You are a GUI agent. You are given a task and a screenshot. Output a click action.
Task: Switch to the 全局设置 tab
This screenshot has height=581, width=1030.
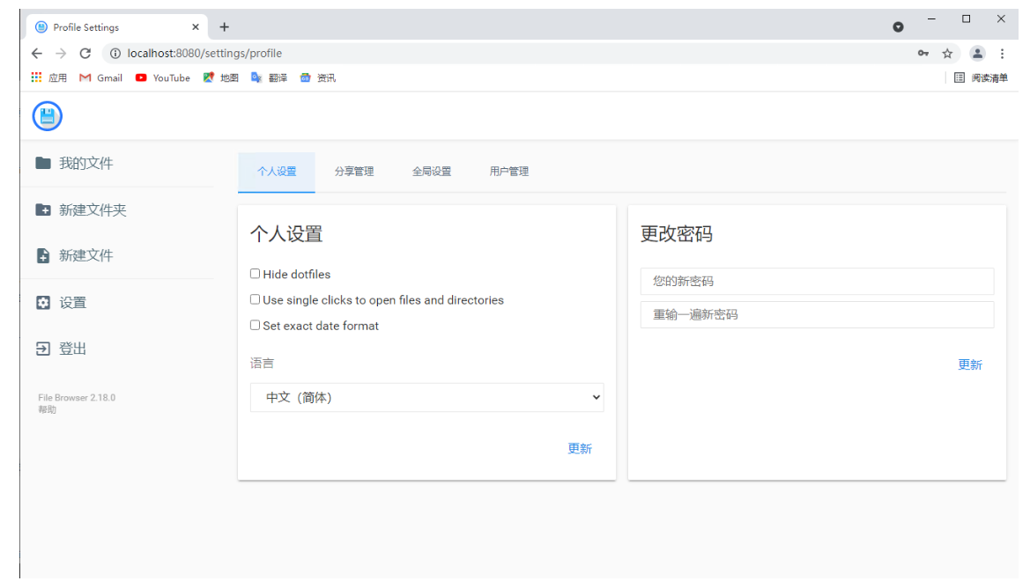pyautogui.click(x=432, y=171)
